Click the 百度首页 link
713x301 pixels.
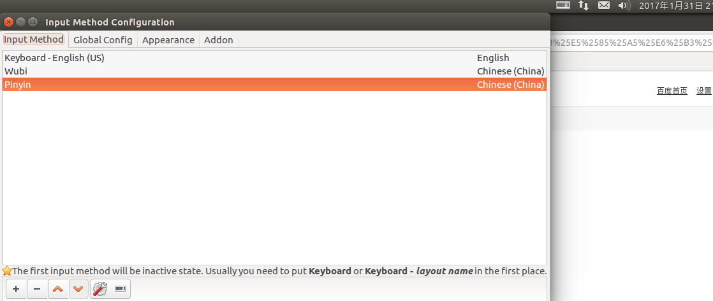coord(672,91)
